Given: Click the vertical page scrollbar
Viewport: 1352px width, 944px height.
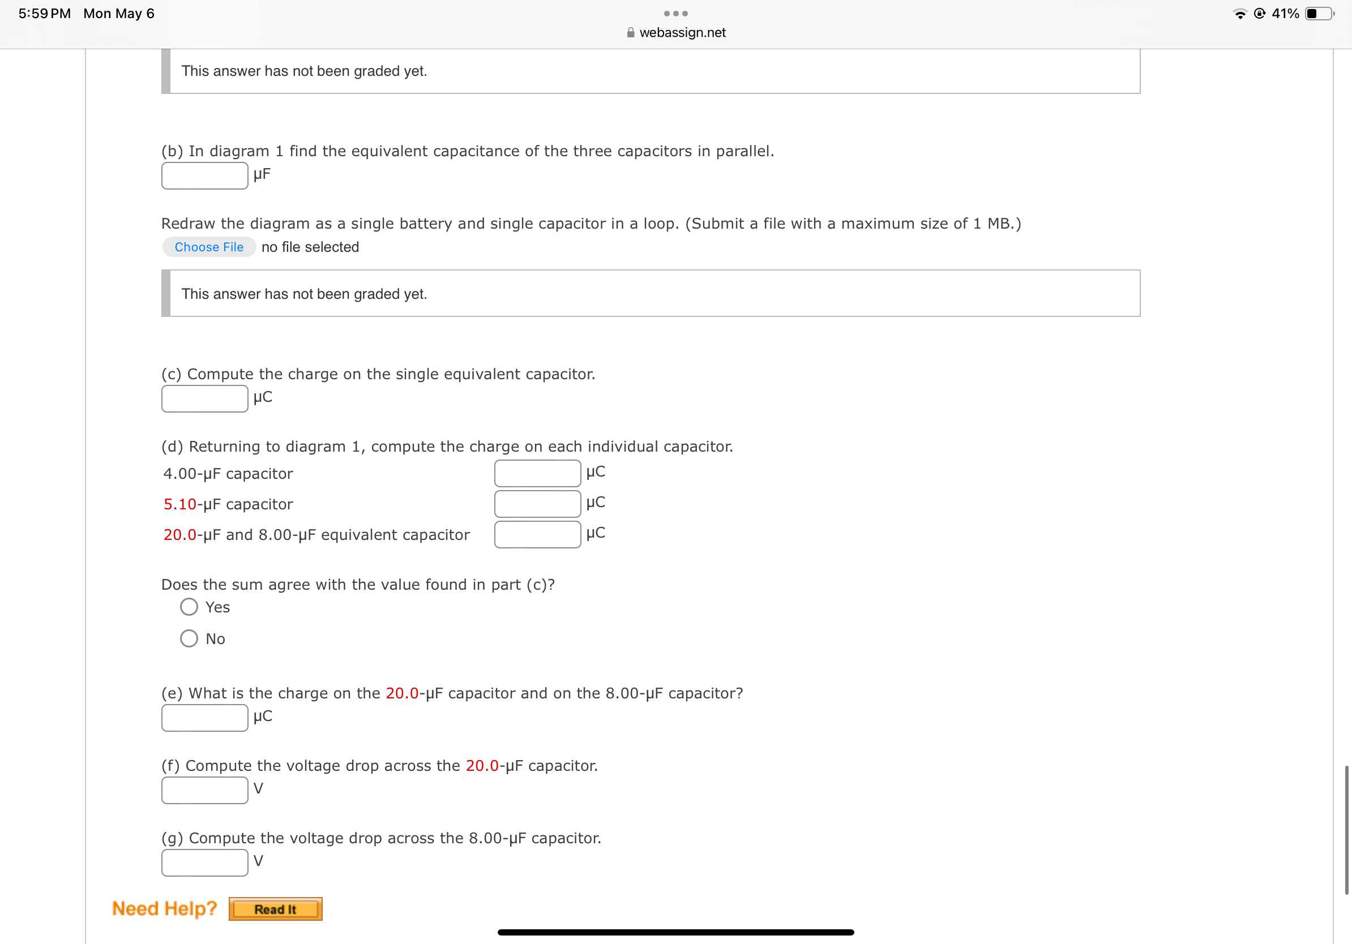Looking at the screenshot, I should (x=1346, y=830).
